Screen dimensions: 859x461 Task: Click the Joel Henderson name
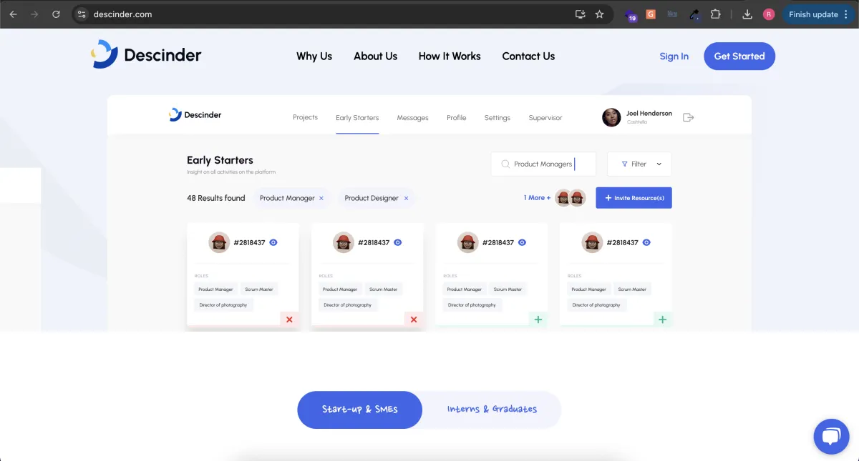pyautogui.click(x=649, y=113)
